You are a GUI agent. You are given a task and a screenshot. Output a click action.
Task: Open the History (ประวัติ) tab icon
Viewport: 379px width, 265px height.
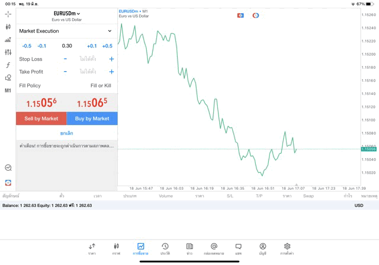coord(165,248)
